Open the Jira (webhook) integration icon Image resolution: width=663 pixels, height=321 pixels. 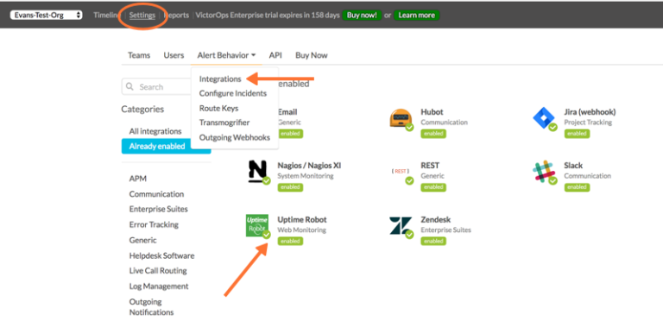(544, 119)
